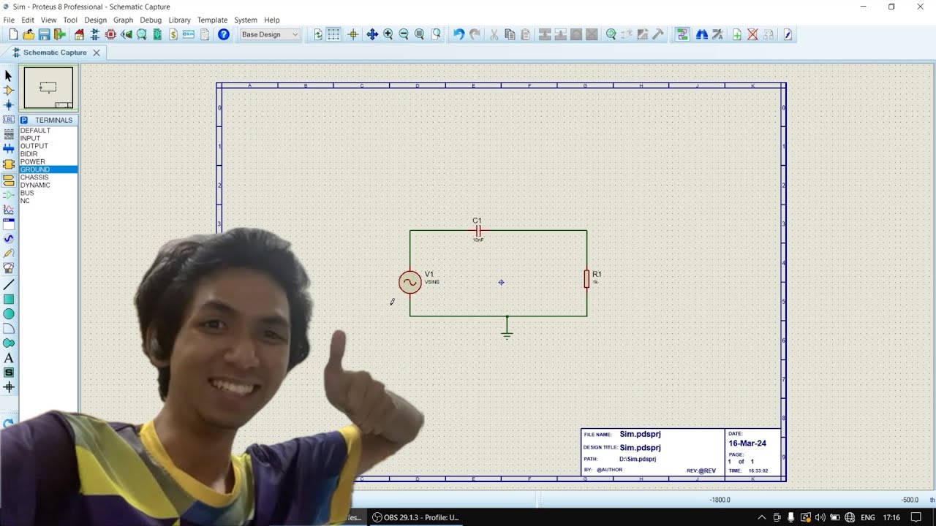Click the OBS taskbar button
The width and height of the screenshot is (936, 526).
click(416, 517)
